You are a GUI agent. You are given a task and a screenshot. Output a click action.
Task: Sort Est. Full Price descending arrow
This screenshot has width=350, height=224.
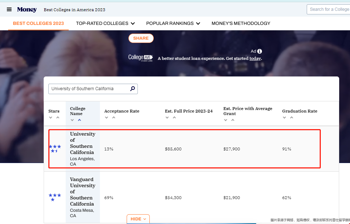click(167, 118)
